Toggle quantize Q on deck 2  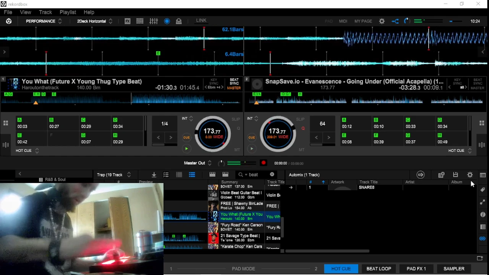(303, 129)
